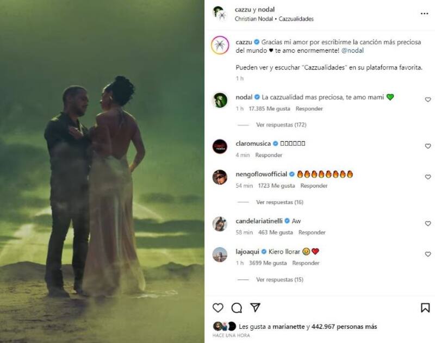Open the @nodal mention in caption
The image size is (435, 343).
353,51
